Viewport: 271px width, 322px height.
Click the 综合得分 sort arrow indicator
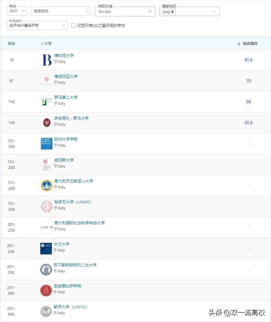click(239, 43)
